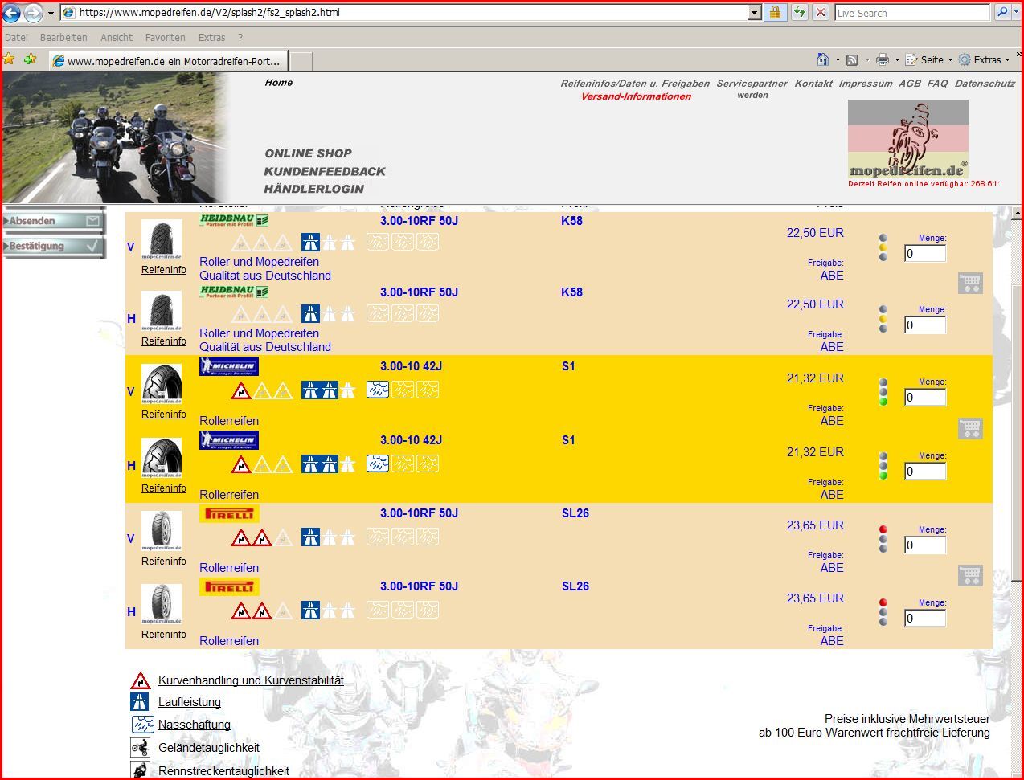Click quantity field for front Michelin S1
This screenshot has width=1024, height=780.
pyautogui.click(x=924, y=398)
